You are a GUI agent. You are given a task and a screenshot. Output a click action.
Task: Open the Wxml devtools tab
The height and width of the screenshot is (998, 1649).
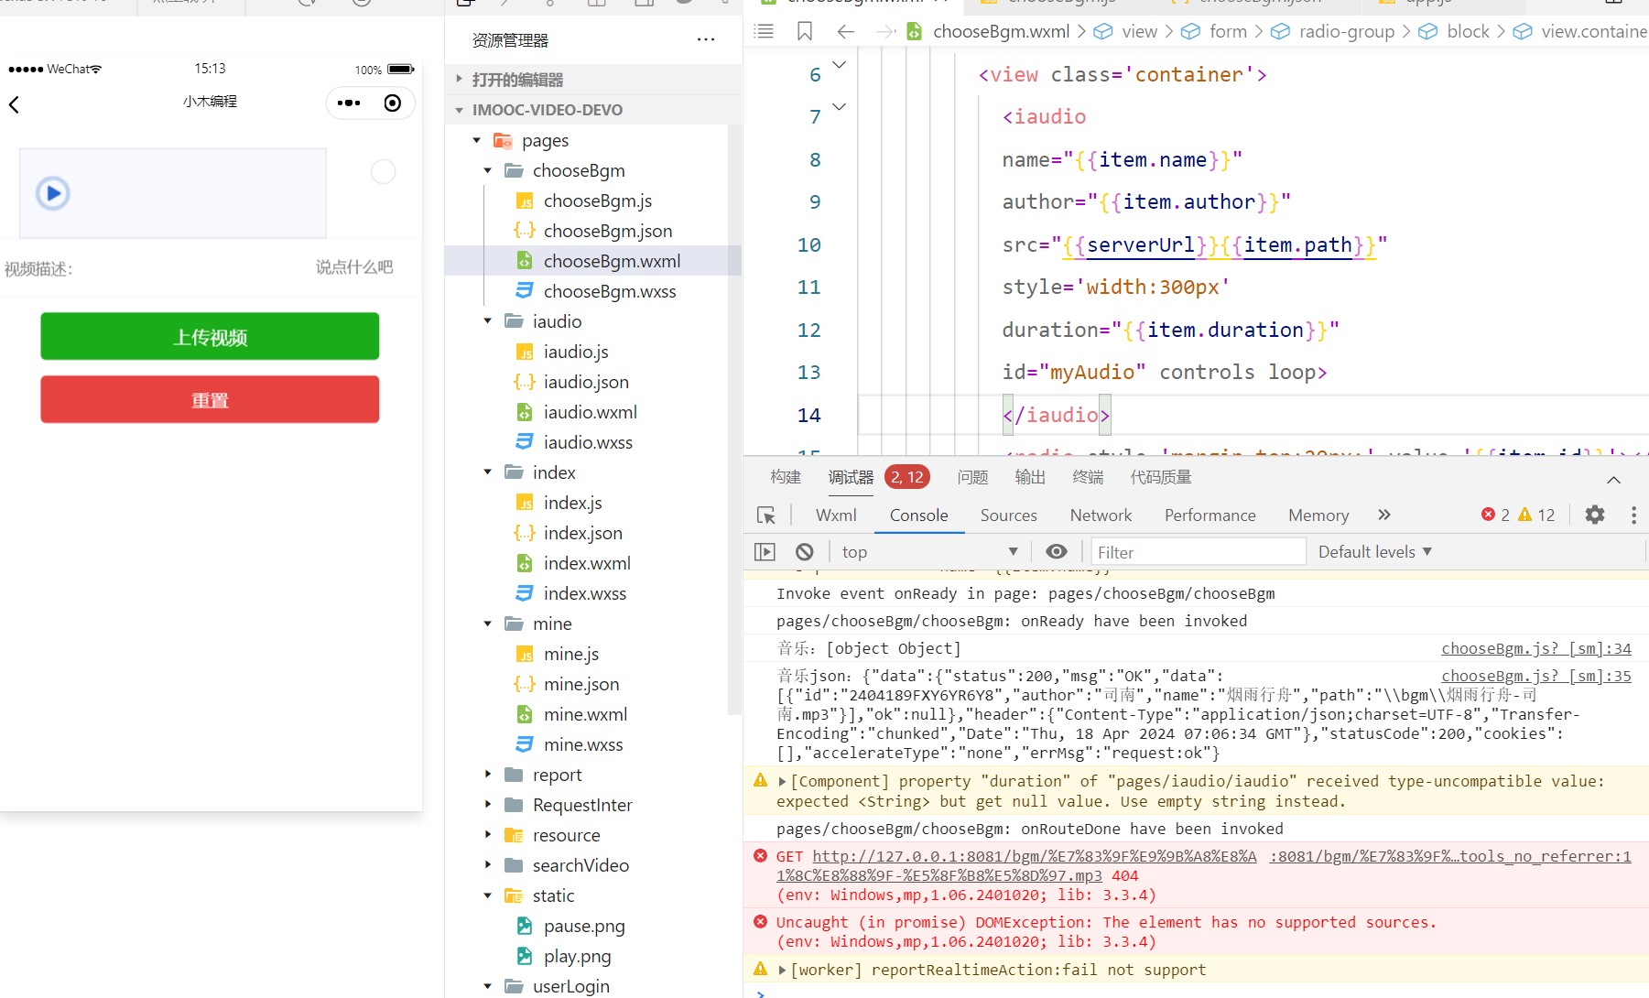[x=836, y=515]
